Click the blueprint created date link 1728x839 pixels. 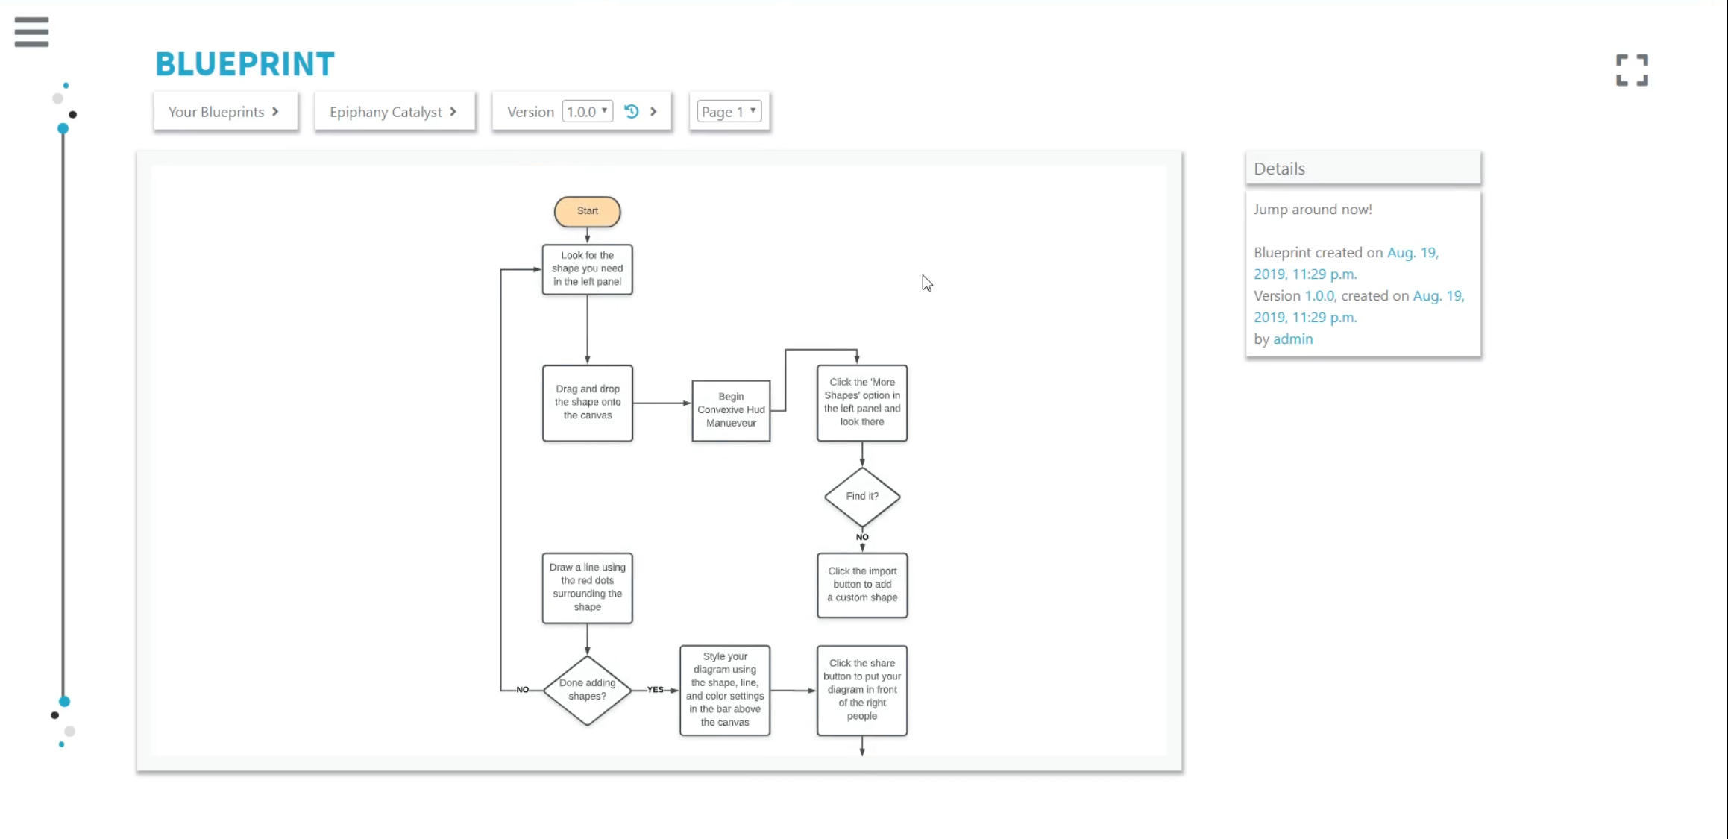point(1346,263)
